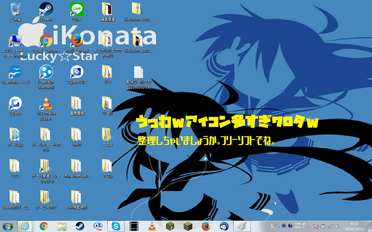Launch Internet Explorer from the taskbar

[25, 226]
